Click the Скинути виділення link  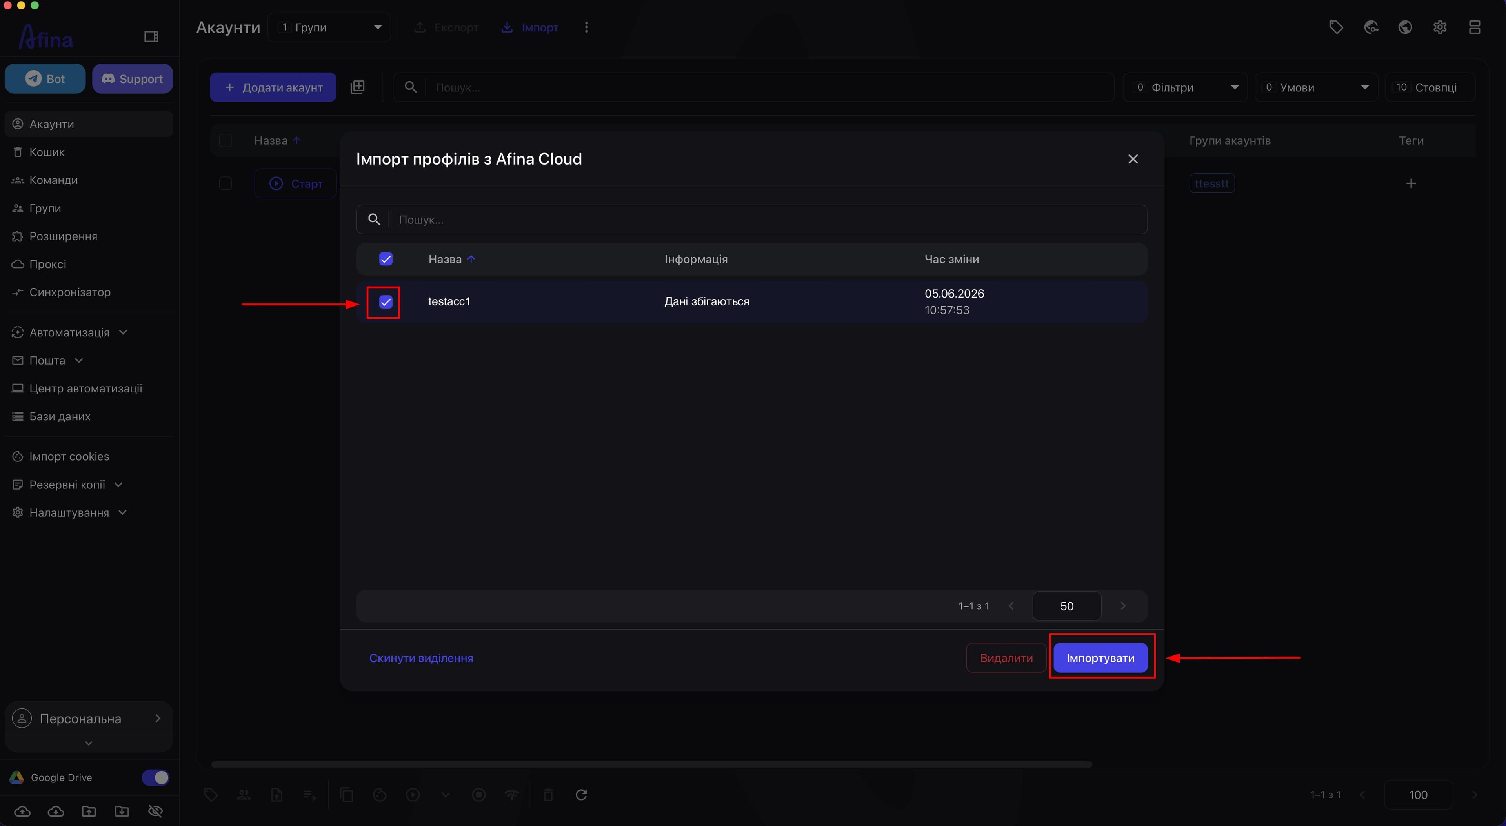pyautogui.click(x=421, y=658)
